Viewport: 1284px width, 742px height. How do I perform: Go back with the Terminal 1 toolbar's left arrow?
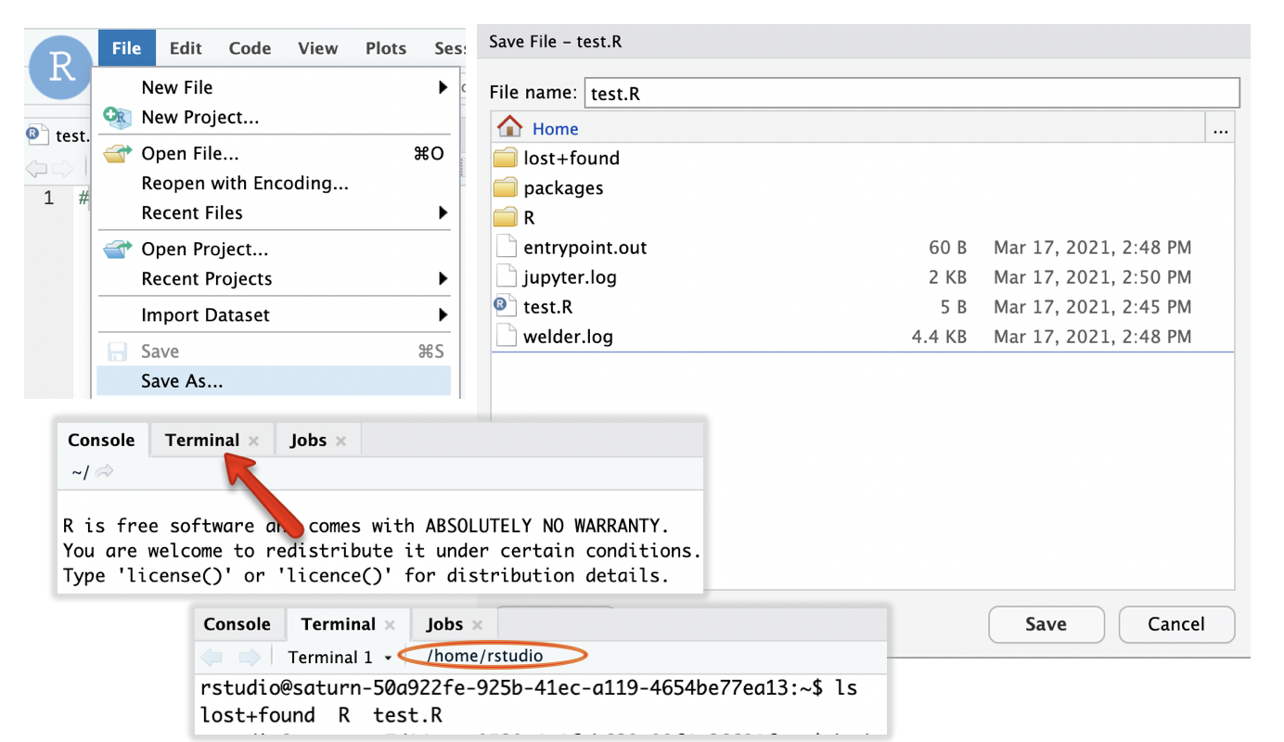click(212, 657)
